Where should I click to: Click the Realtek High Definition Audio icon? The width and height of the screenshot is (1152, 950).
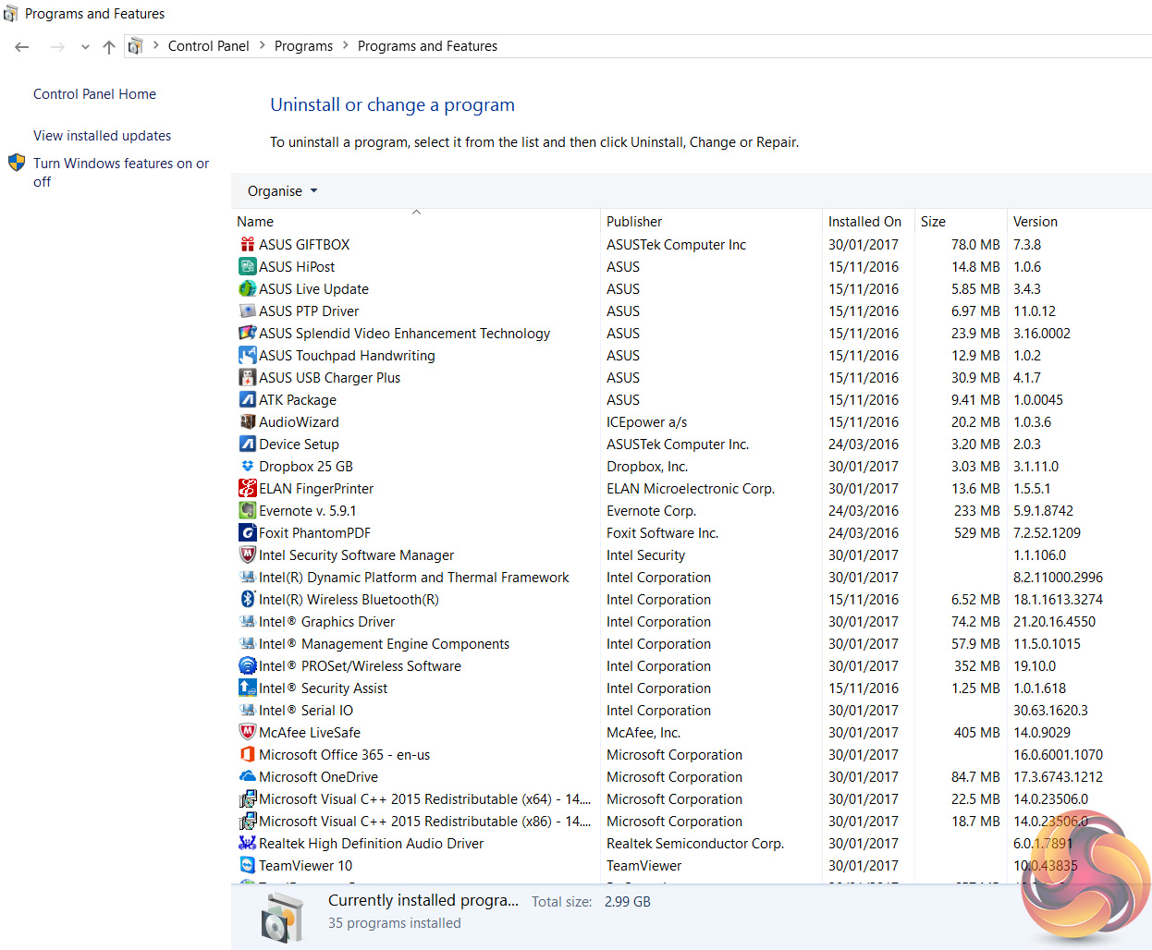[x=248, y=844]
